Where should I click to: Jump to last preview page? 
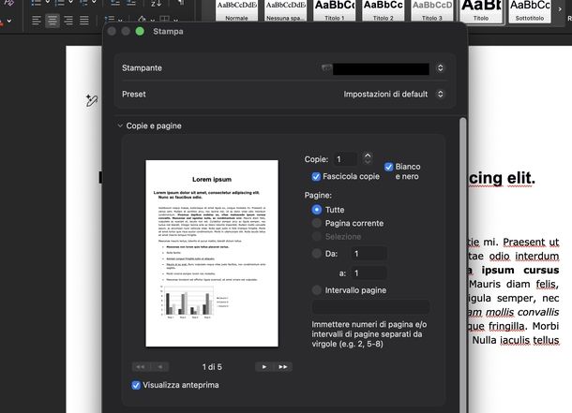(x=283, y=367)
